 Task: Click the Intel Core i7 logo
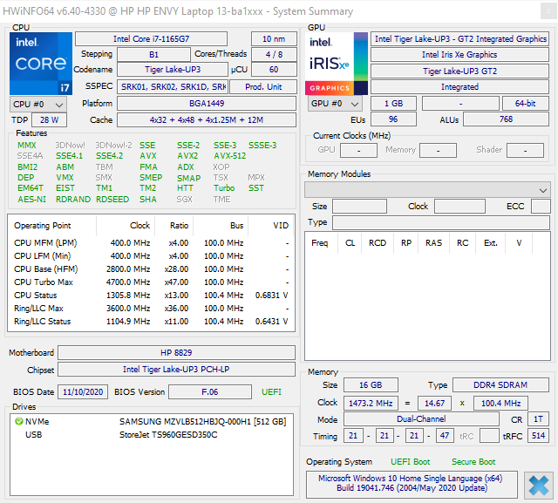pos(41,63)
